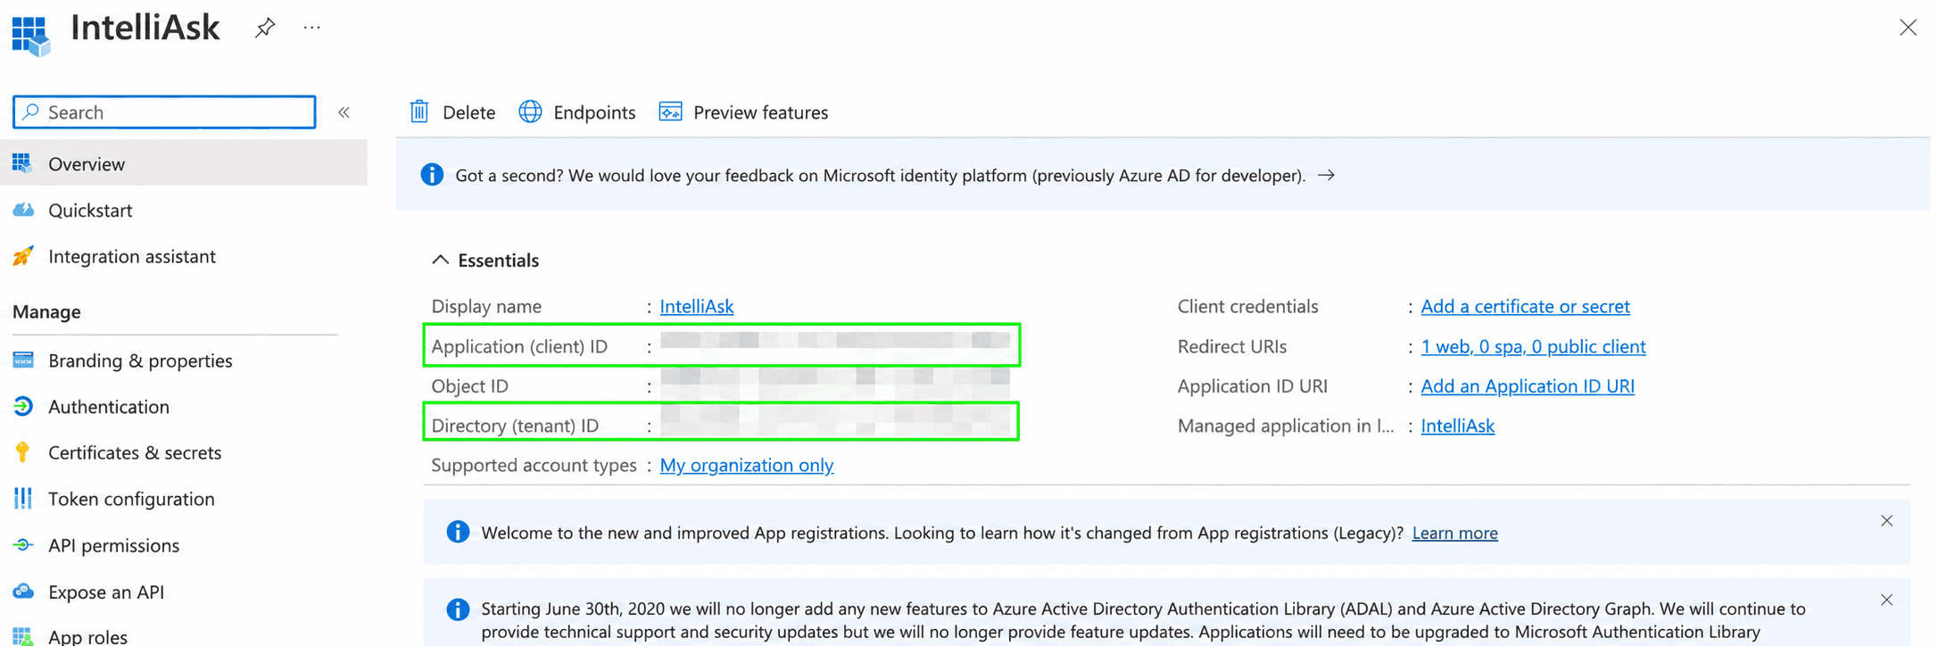Click the 'Supported account types' label
The width and height of the screenshot is (1938, 646).
[x=534, y=465]
